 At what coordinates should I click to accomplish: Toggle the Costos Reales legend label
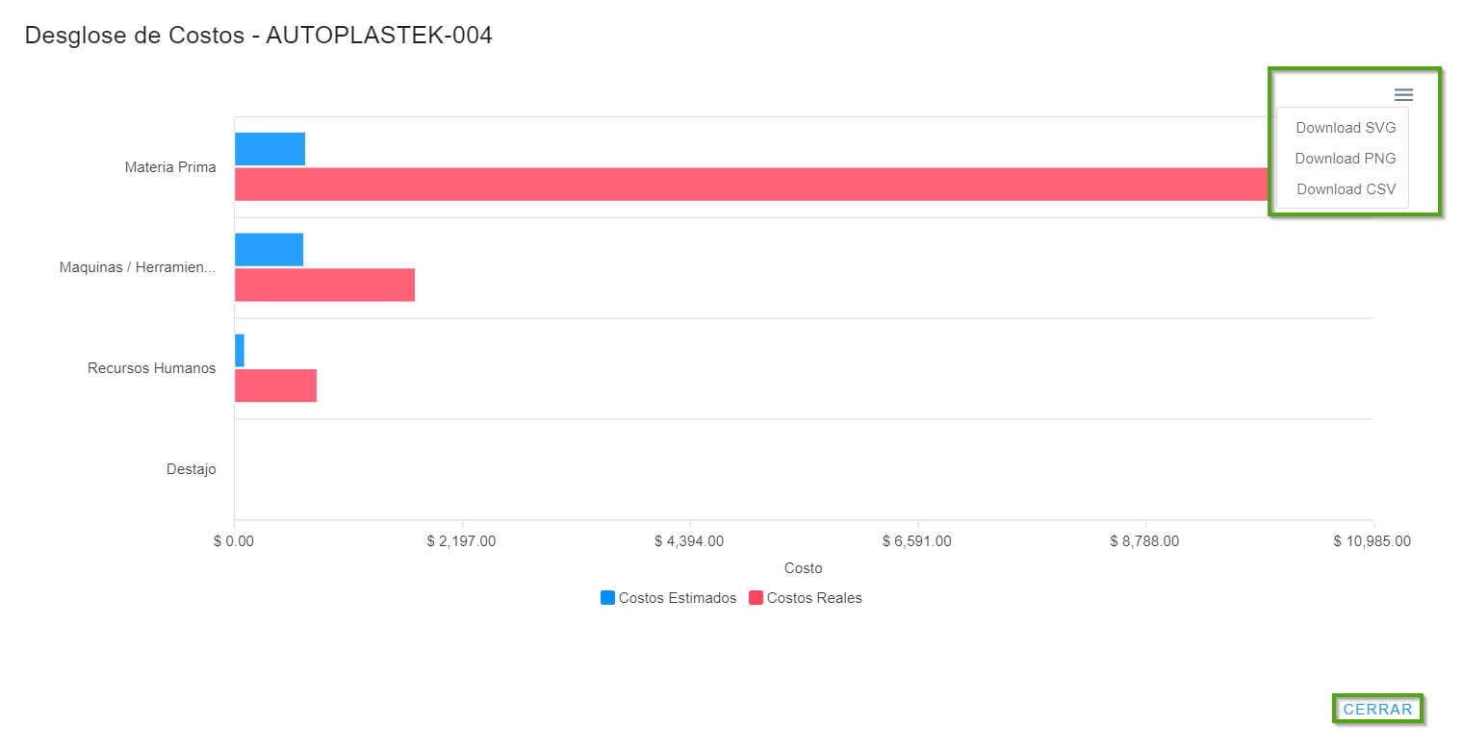pos(814,598)
